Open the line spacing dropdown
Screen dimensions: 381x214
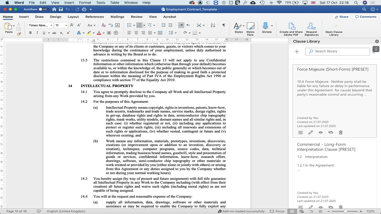[x=173, y=33]
